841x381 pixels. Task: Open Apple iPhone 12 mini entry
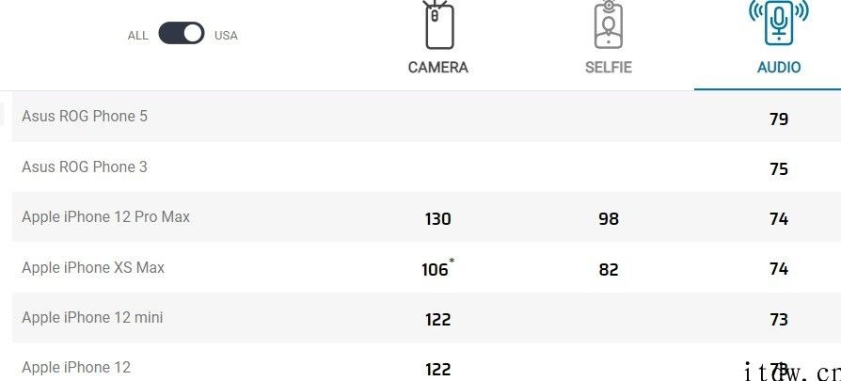(92, 318)
